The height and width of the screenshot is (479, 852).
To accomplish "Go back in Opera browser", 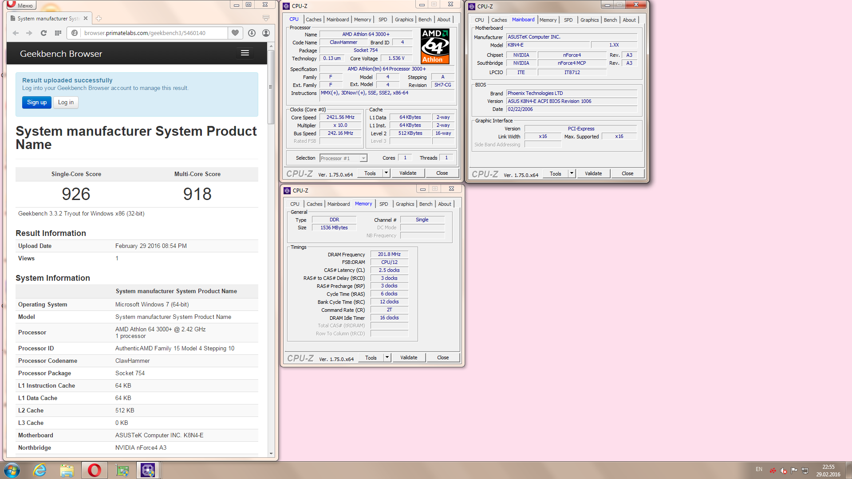I will 16,33.
